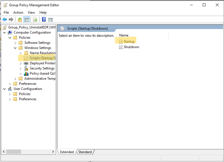
Task: Click tree pane scrollbar right arrow
Action: (53, 152)
